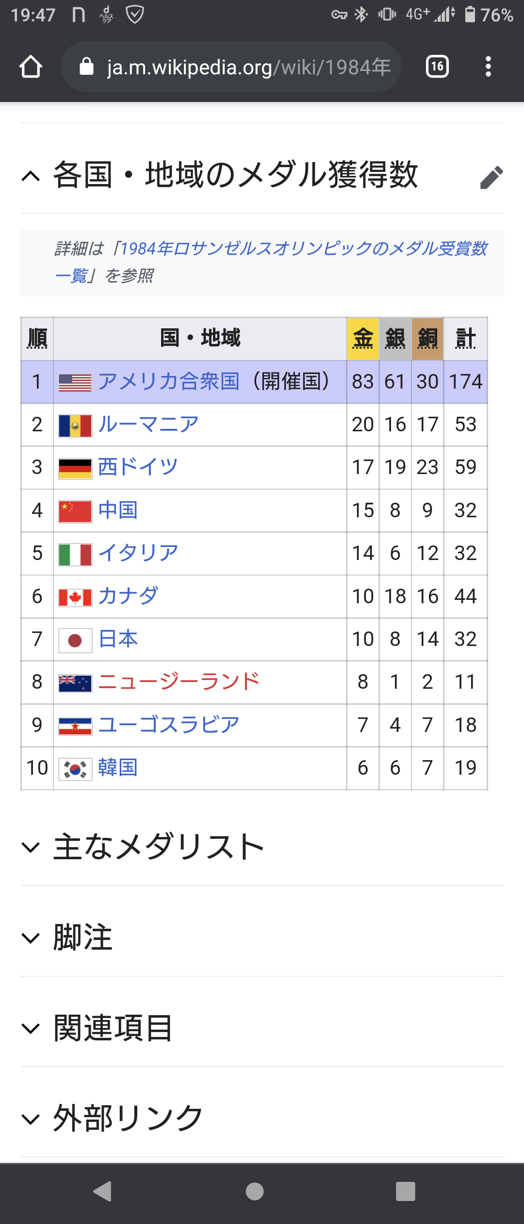
Task: Click the United States flag image
Action: click(x=75, y=382)
